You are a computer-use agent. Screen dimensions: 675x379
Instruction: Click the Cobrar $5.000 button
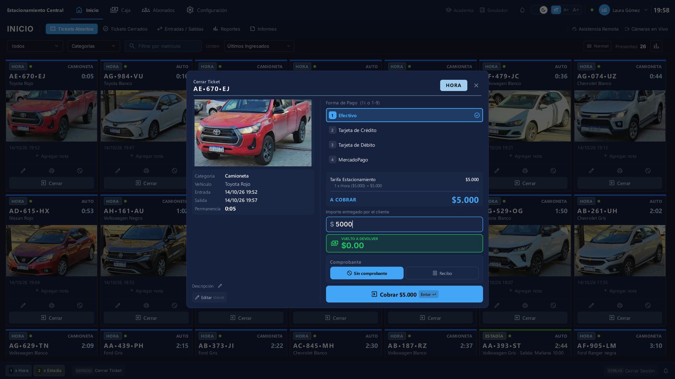coord(404,294)
